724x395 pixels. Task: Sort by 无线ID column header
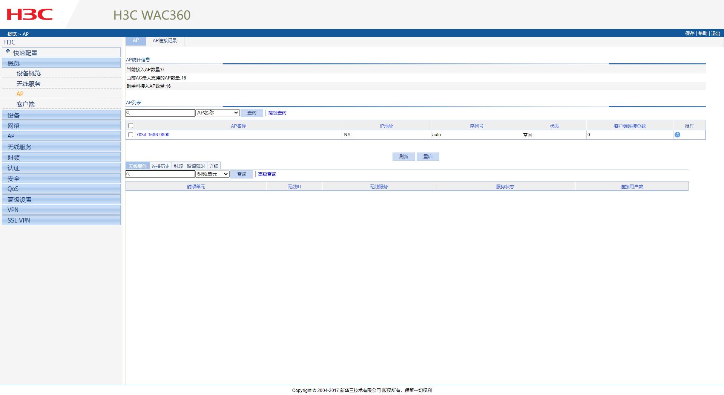(x=294, y=187)
